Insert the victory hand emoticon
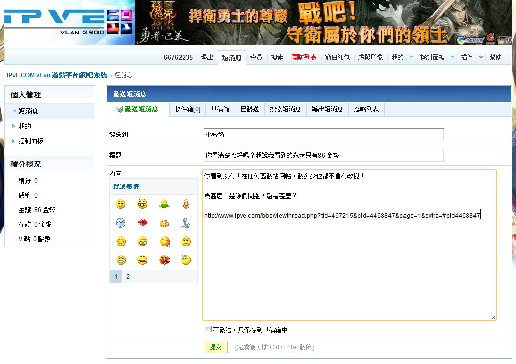 (x=186, y=204)
